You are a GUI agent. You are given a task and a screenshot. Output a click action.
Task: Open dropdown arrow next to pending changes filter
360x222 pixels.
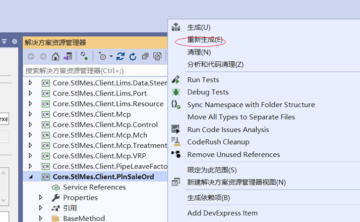click(111, 56)
